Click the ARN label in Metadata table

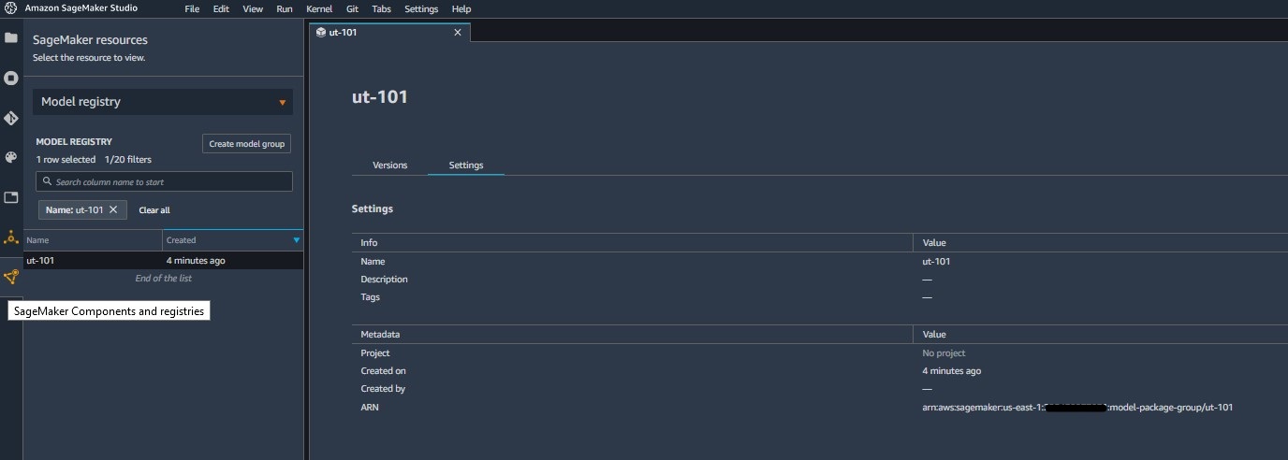(x=370, y=408)
